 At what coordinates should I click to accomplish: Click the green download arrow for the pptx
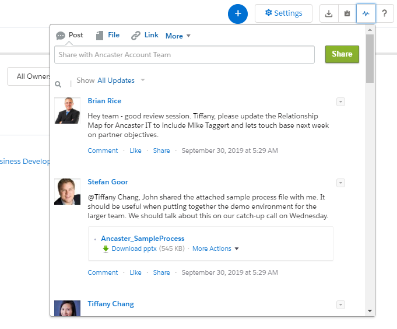click(106, 249)
